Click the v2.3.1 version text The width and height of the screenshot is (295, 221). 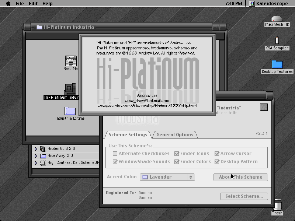click(x=261, y=133)
